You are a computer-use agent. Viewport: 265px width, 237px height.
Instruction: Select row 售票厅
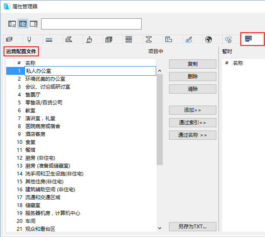tap(81, 94)
